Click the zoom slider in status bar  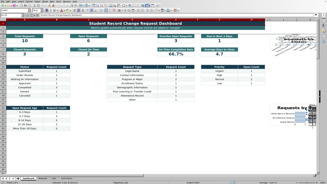coord(307,183)
